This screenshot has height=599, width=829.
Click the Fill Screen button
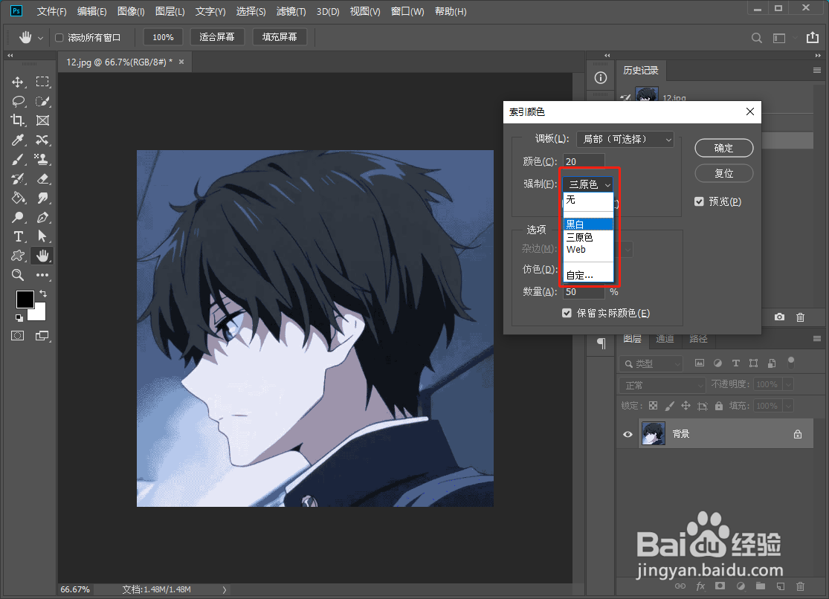pyautogui.click(x=280, y=37)
